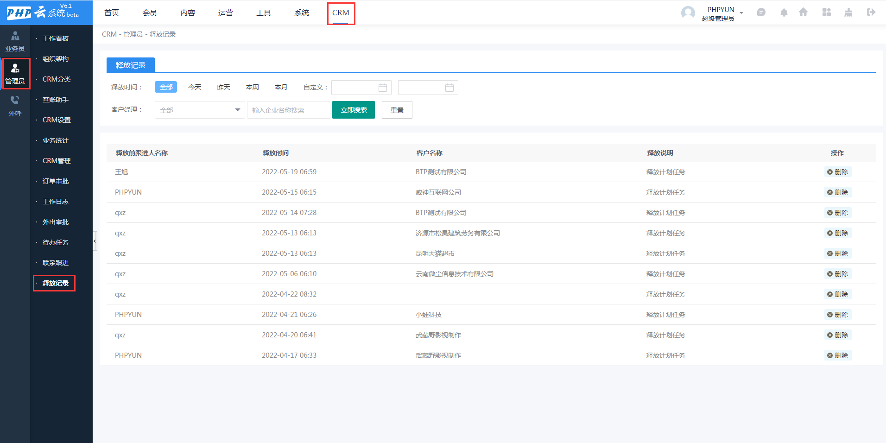Open 工作日志 in the sidebar
Viewport: 886px width, 443px height.
(56, 202)
